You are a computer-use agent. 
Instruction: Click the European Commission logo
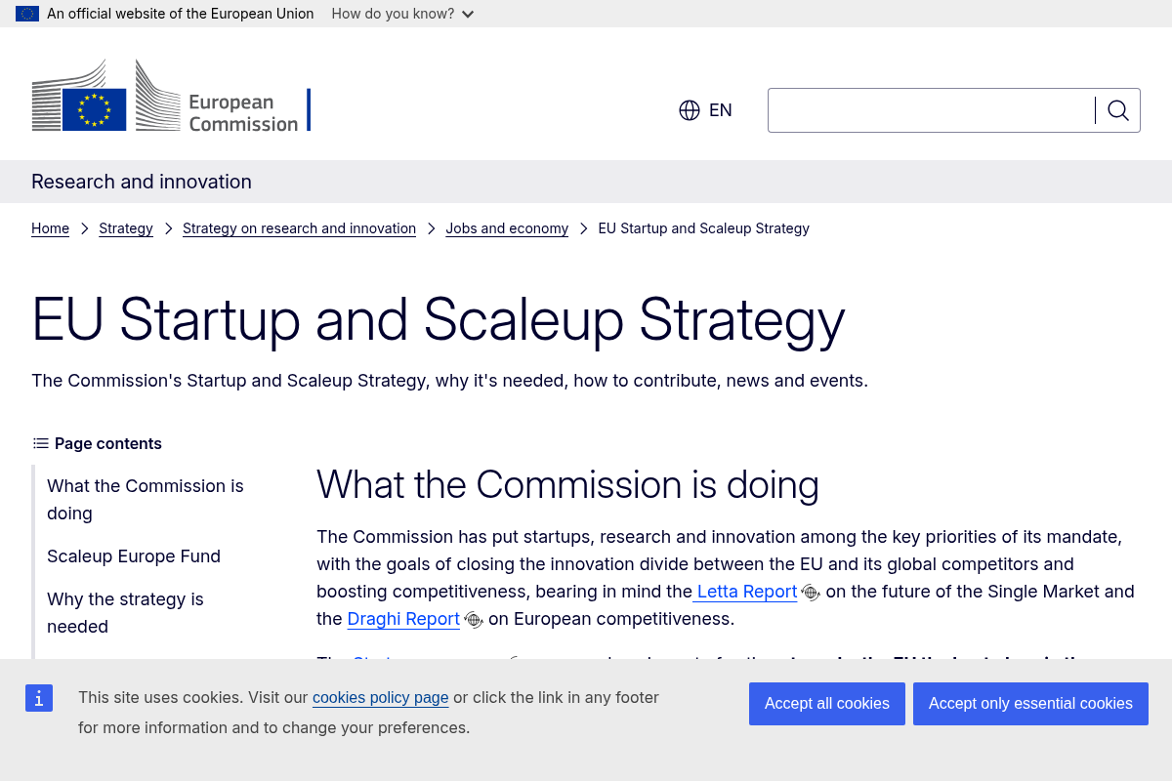coord(171,96)
